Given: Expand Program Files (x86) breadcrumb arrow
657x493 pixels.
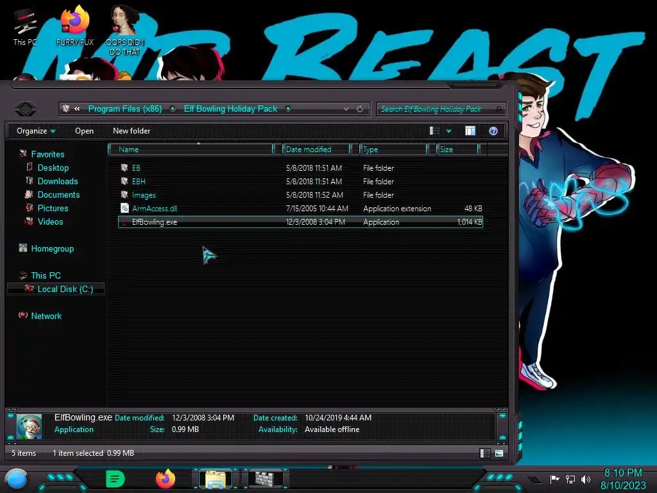Looking at the screenshot, I should (173, 109).
